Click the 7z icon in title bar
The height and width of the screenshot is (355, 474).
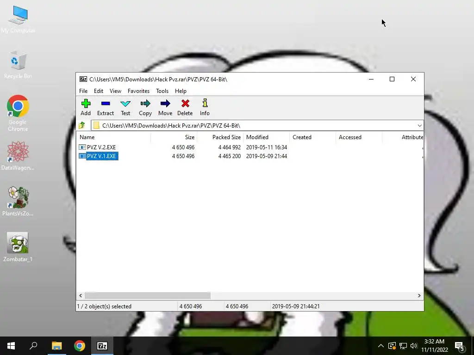pyautogui.click(x=83, y=79)
